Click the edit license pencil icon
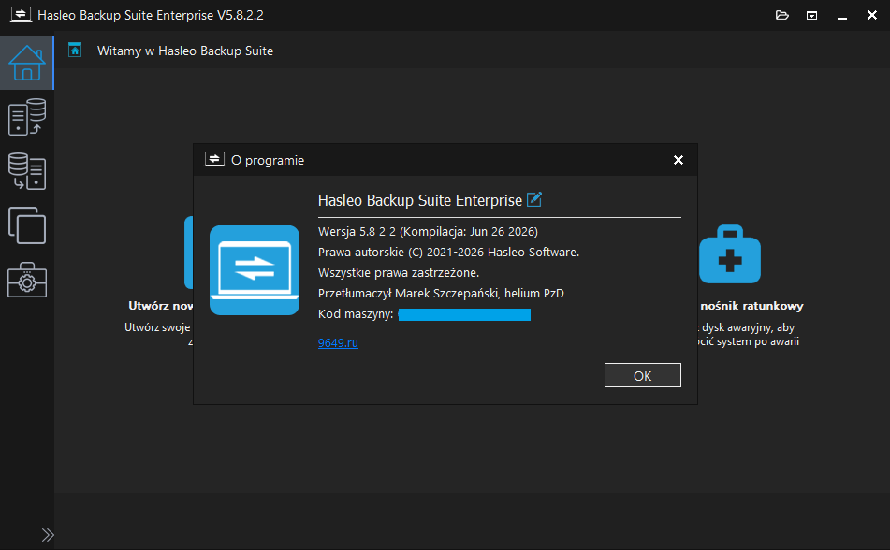Viewport: 890px width, 550px height. click(534, 199)
